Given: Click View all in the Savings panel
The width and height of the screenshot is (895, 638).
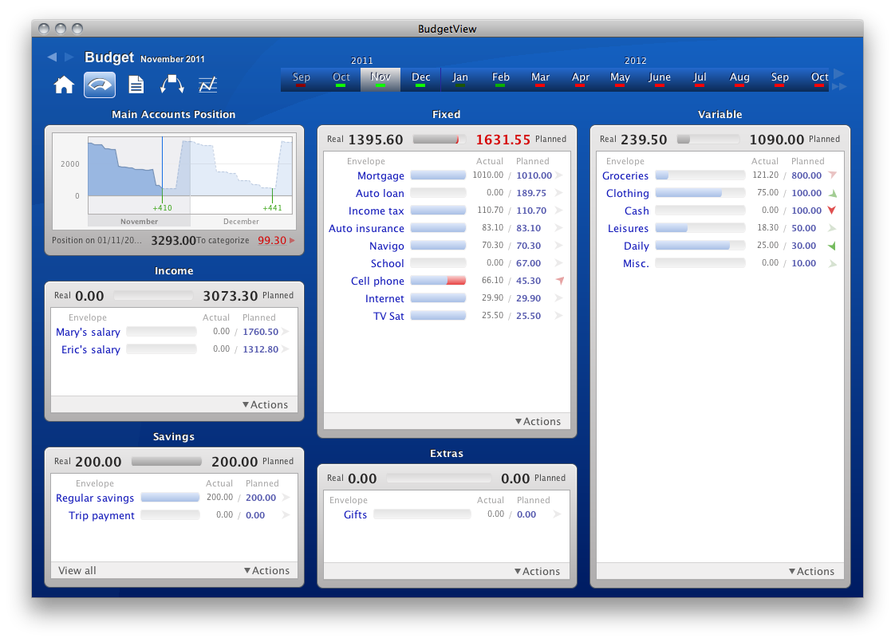Looking at the screenshot, I should point(77,570).
